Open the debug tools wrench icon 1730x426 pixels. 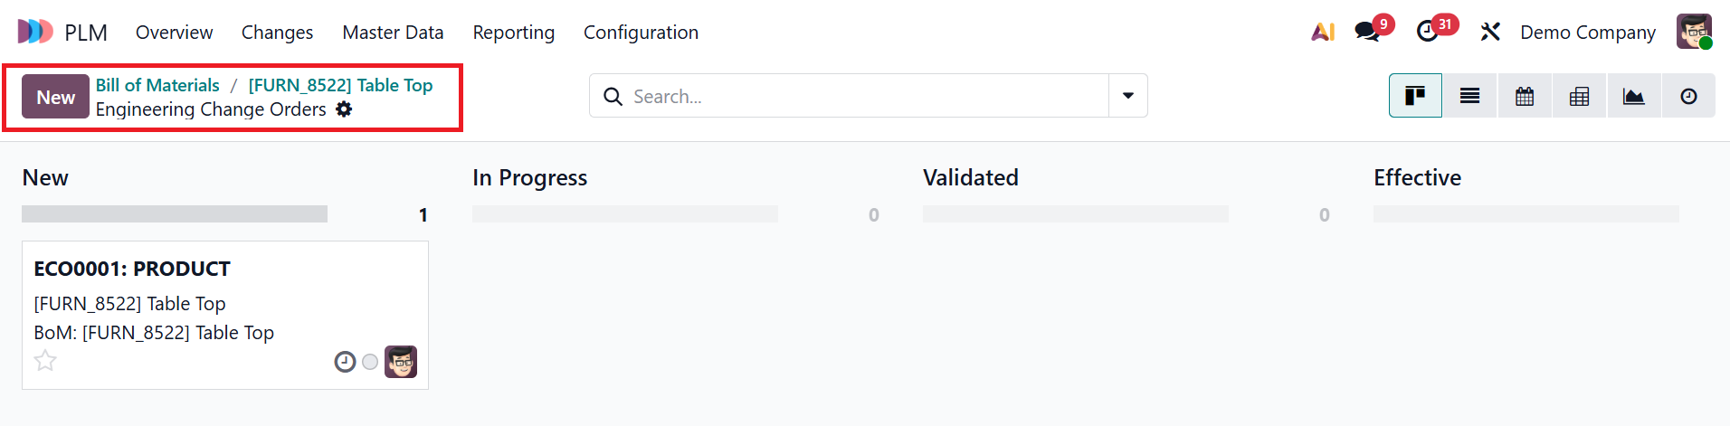tap(1490, 33)
